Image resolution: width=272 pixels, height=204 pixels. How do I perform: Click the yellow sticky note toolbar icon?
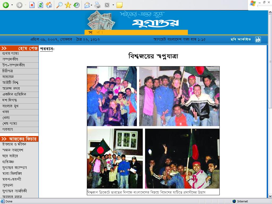pos(120,5)
